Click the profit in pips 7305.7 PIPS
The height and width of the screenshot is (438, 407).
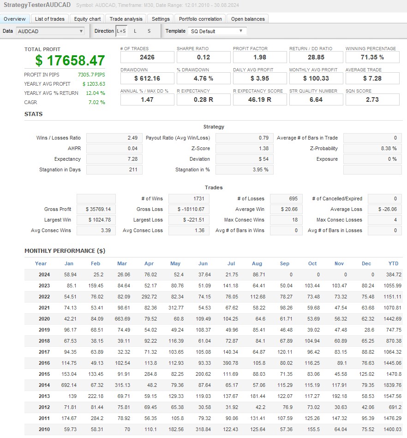(x=91, y=75)
